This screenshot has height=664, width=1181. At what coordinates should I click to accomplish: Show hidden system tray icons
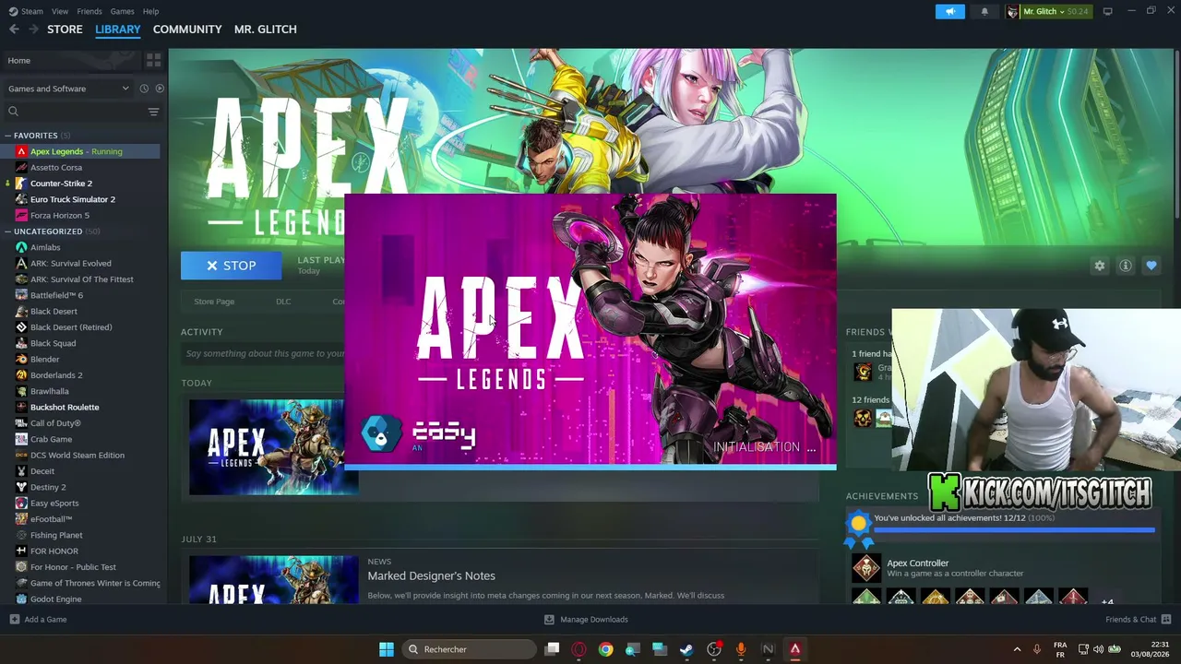click(x=1017, y=649)
